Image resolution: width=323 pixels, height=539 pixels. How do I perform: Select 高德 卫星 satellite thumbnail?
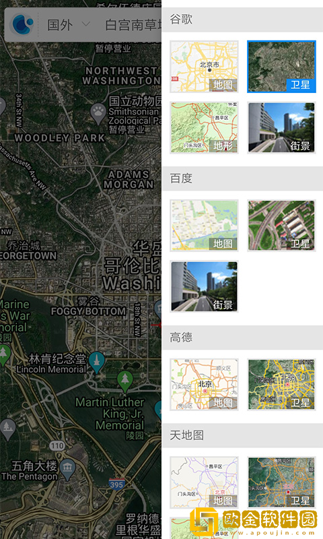coord(281,385)
